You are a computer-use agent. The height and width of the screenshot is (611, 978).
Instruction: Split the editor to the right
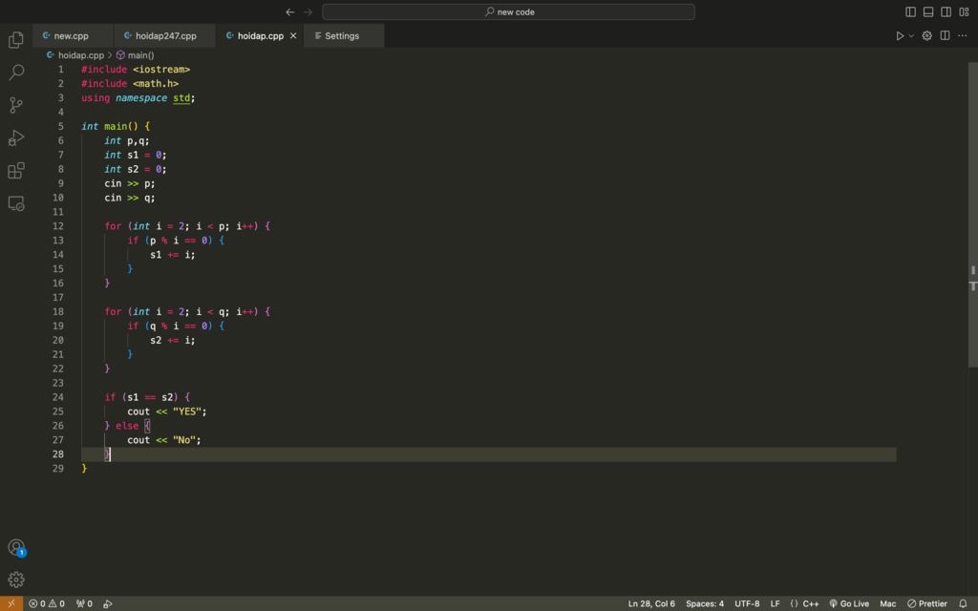coord(945,36)
